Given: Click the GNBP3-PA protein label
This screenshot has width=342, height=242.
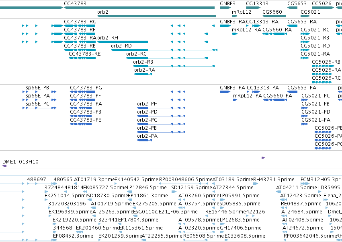Looking at the screenshot, I should pyautogui.click(x=233, y=88).
